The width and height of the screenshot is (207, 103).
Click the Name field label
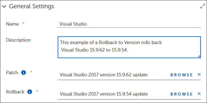pos(12,24)
